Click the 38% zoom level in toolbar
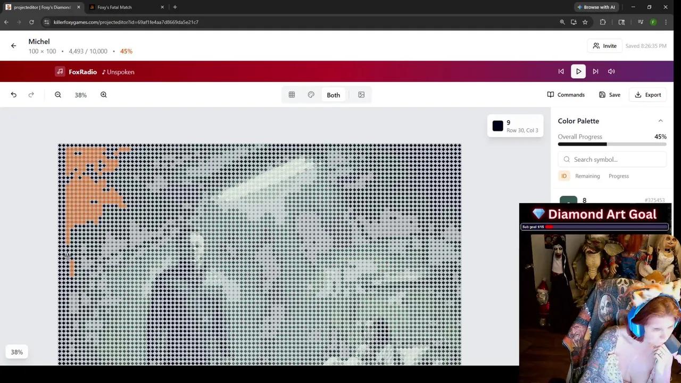Viewport: 681px width, 383px height. point(81,95)
